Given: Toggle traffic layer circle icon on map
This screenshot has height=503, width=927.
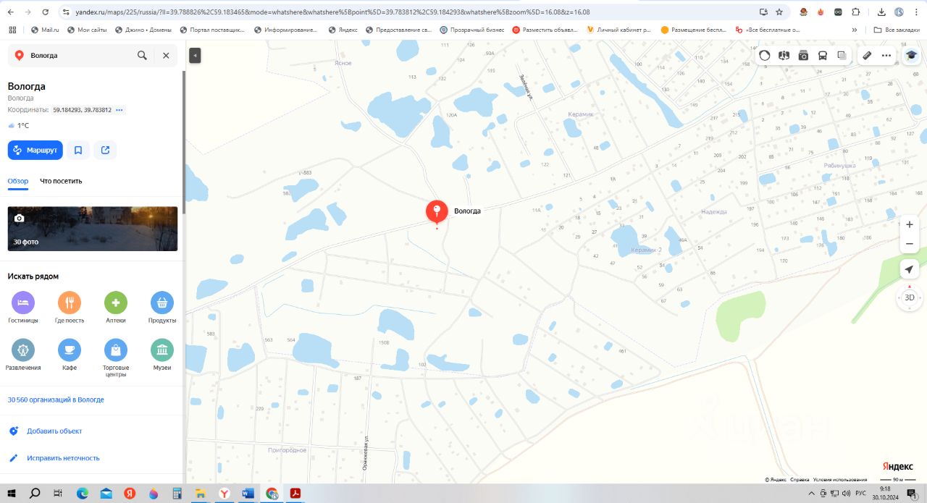Looking at the screenshot, I should point(765,55).
